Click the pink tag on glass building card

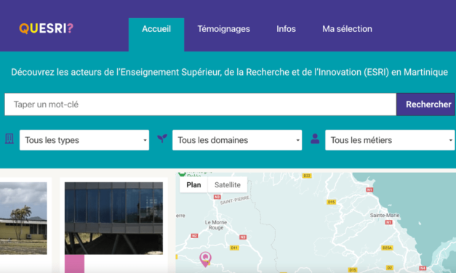click(x=74, y=264)
